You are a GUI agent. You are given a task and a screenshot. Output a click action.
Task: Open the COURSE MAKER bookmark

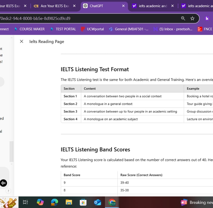(30, 29)
